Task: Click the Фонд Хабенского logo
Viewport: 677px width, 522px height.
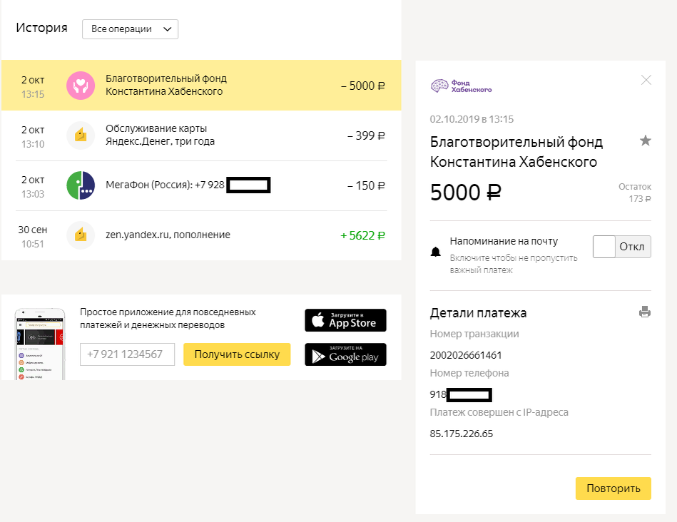Action: [462, 86]
